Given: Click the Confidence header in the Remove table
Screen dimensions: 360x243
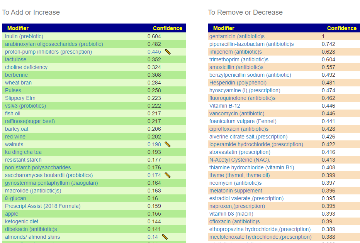Looking at the screenshot, I should [x=341, y=28].
